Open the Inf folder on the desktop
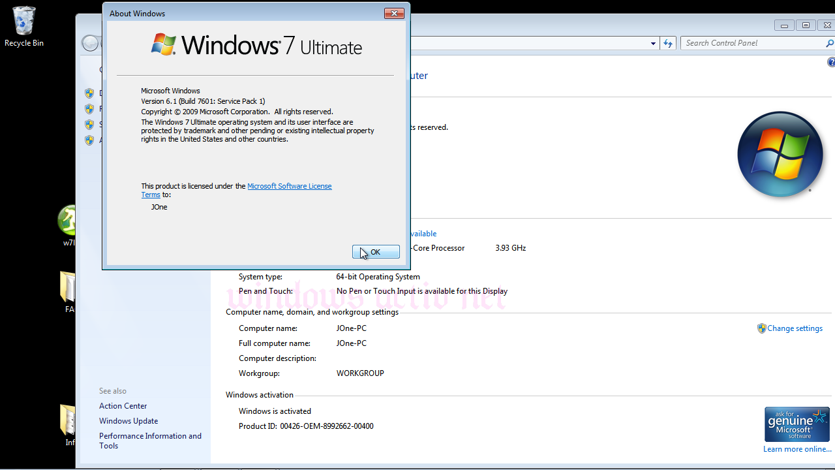 67,425
